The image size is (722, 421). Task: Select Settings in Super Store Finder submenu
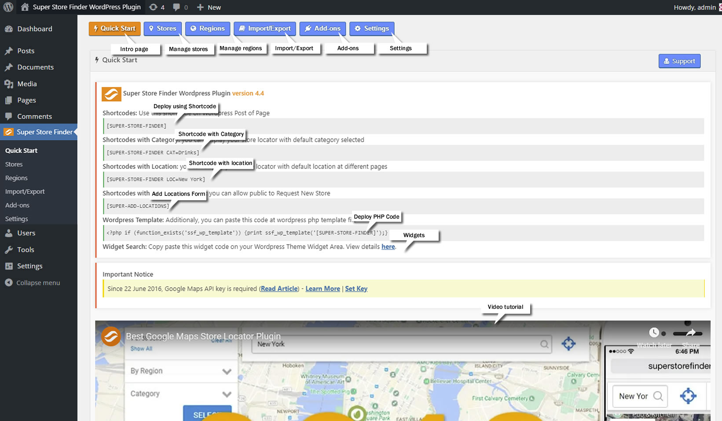[17, 219]
